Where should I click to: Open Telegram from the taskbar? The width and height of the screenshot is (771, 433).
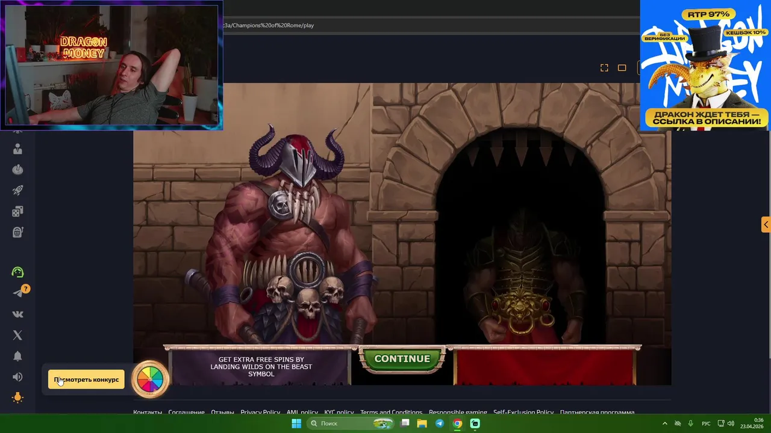point(440,423)
